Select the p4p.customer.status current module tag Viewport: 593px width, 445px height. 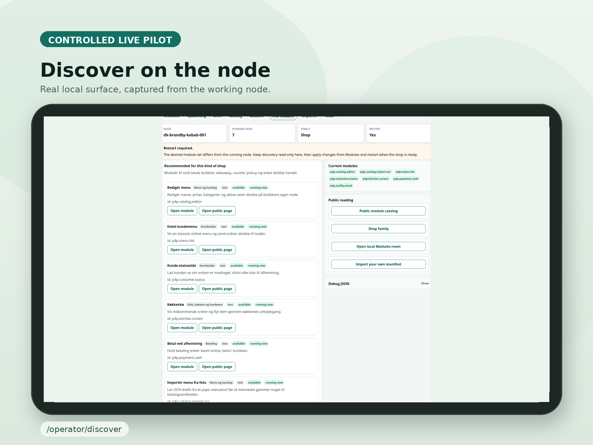(344, 179)
